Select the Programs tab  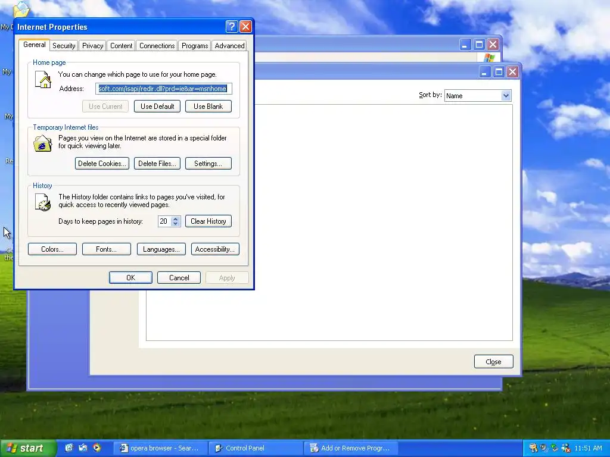(x=195, y=46)
